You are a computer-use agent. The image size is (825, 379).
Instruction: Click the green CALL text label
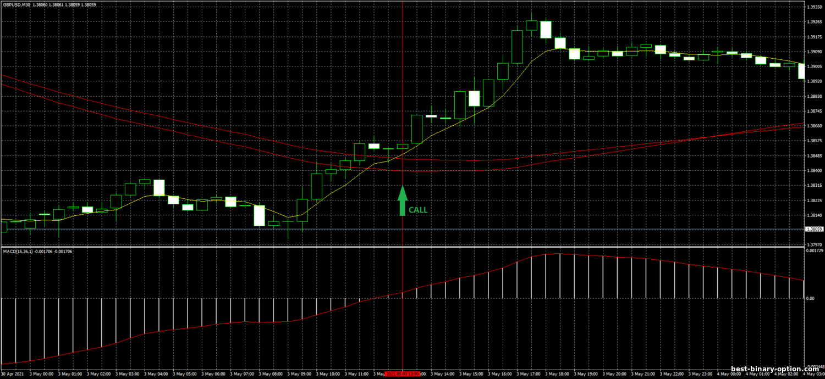(417, 210)
